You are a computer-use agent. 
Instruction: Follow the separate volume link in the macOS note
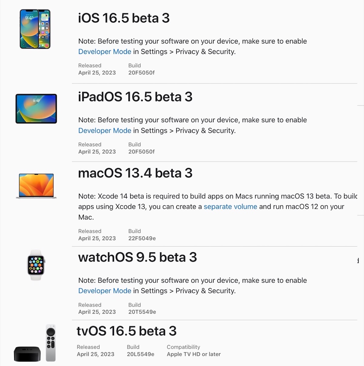click(x=230, y=207)
